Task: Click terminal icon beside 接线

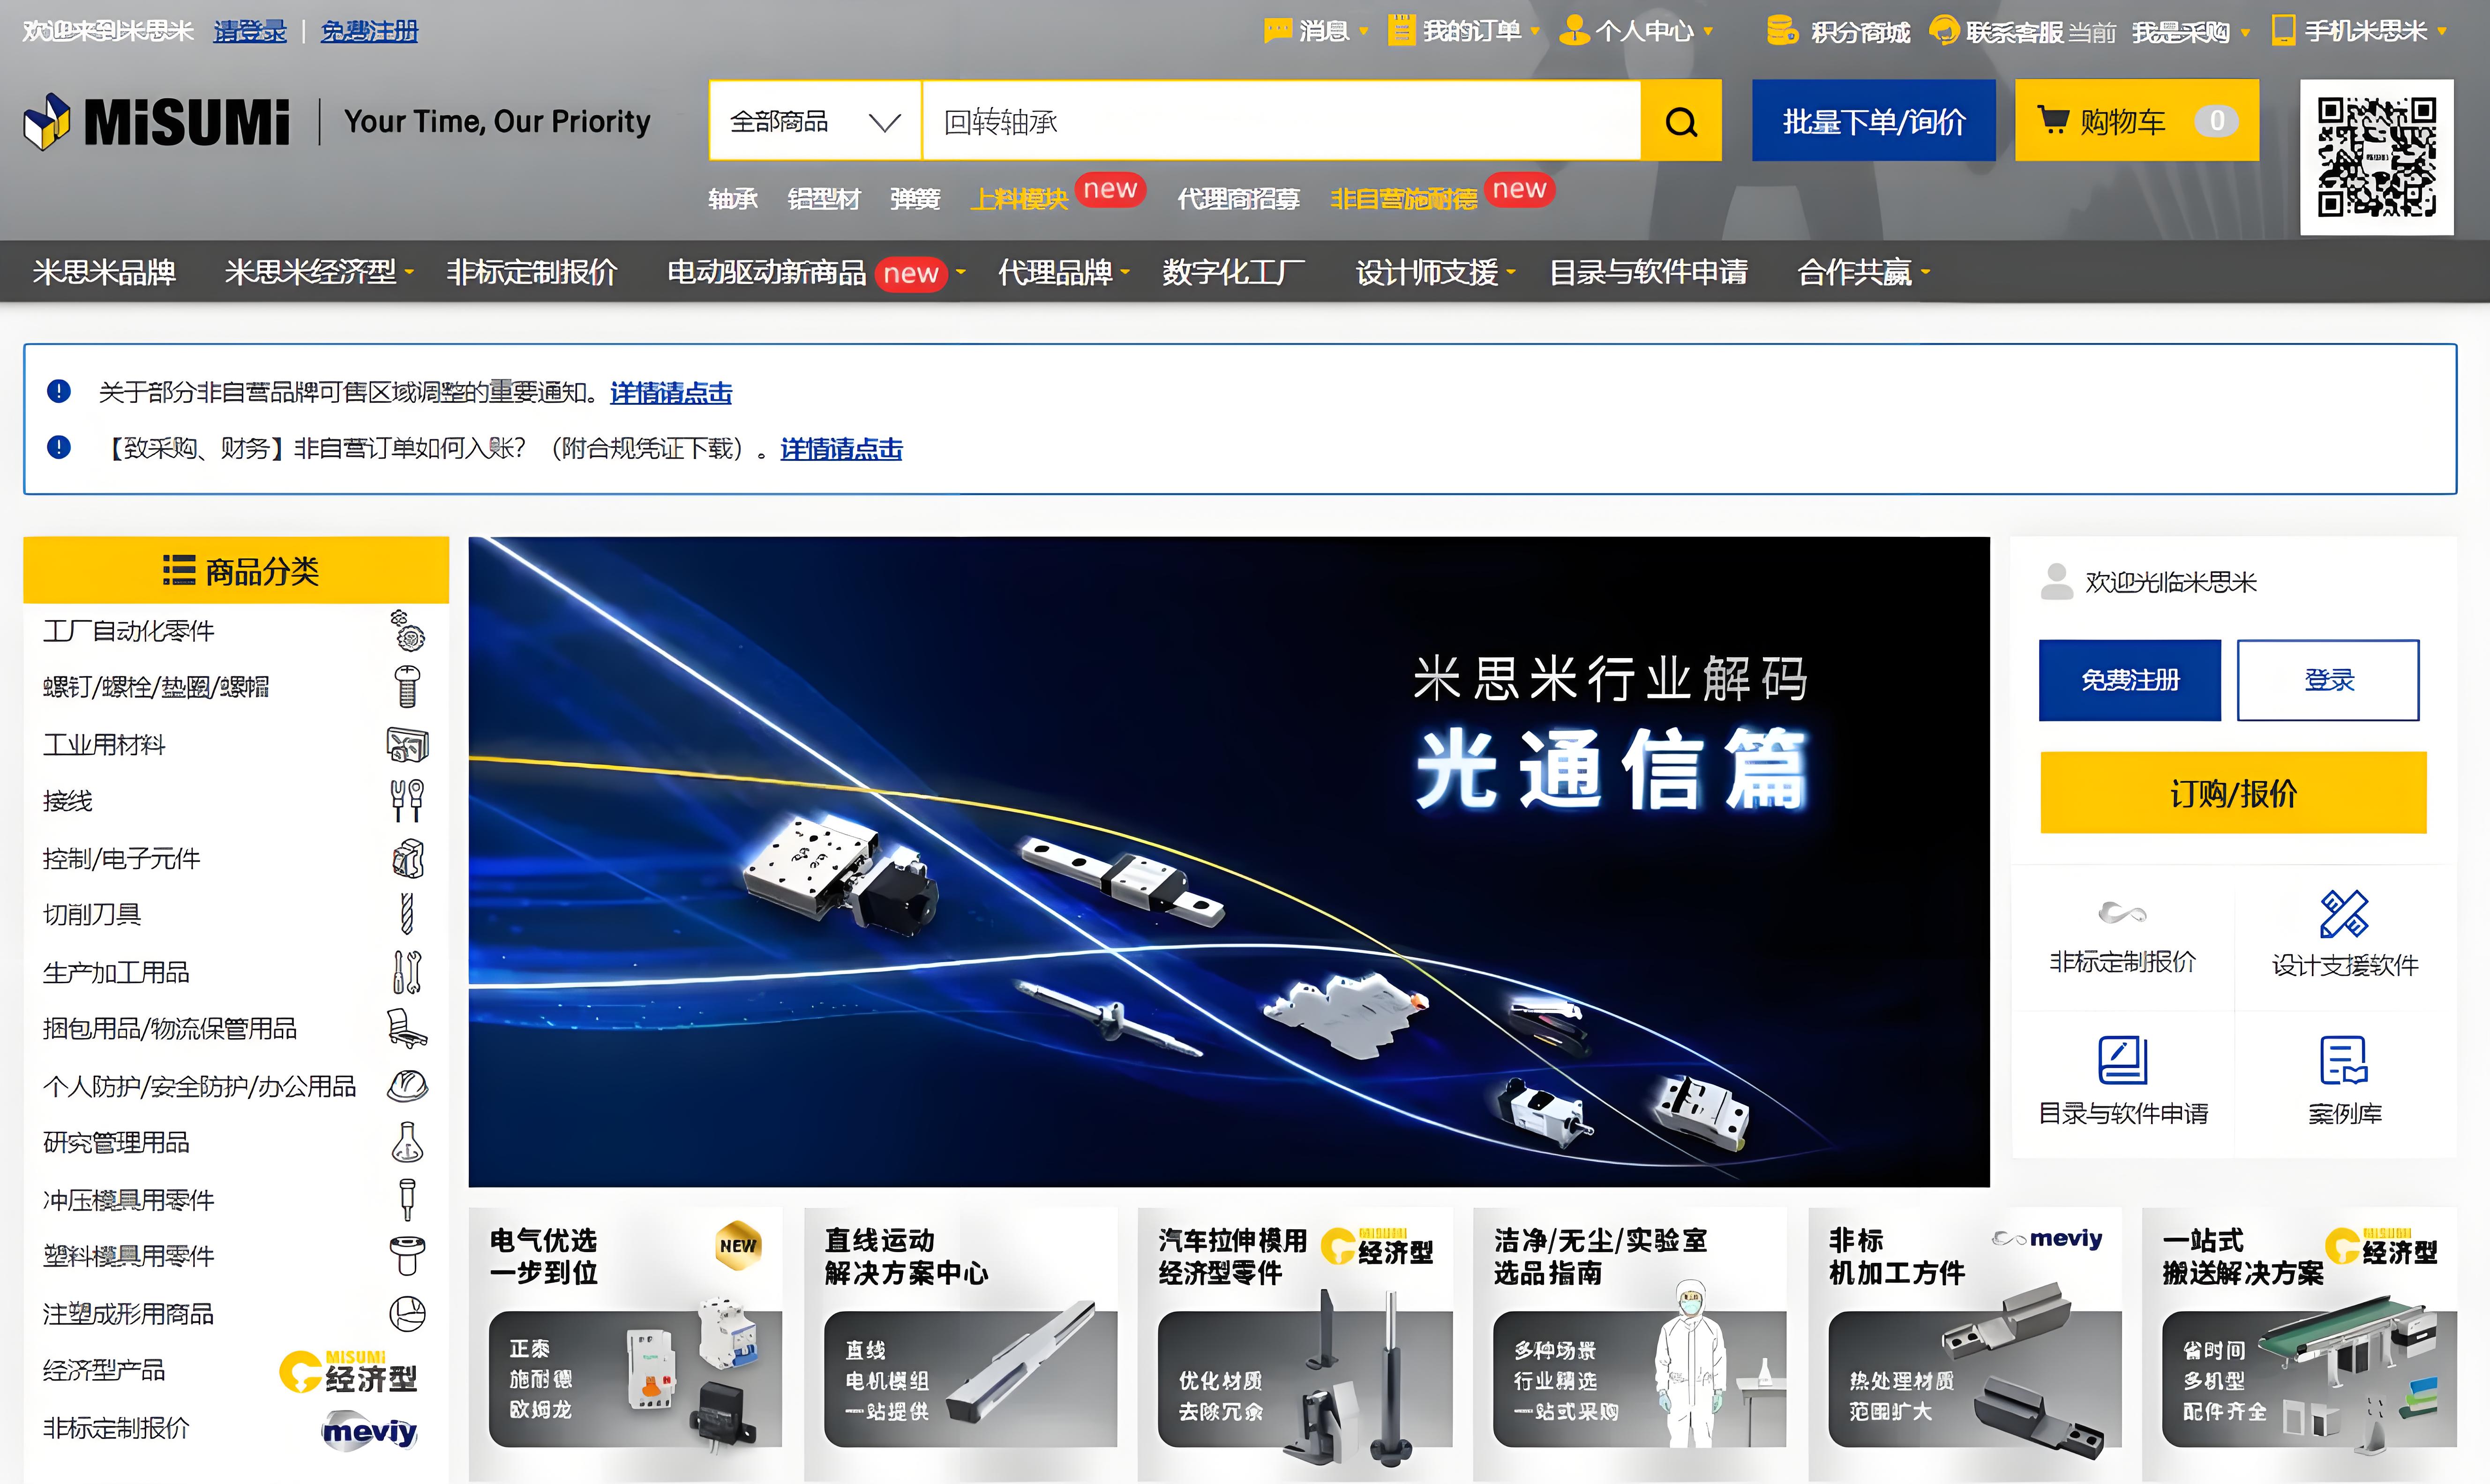Action: [x=407, y=801]
